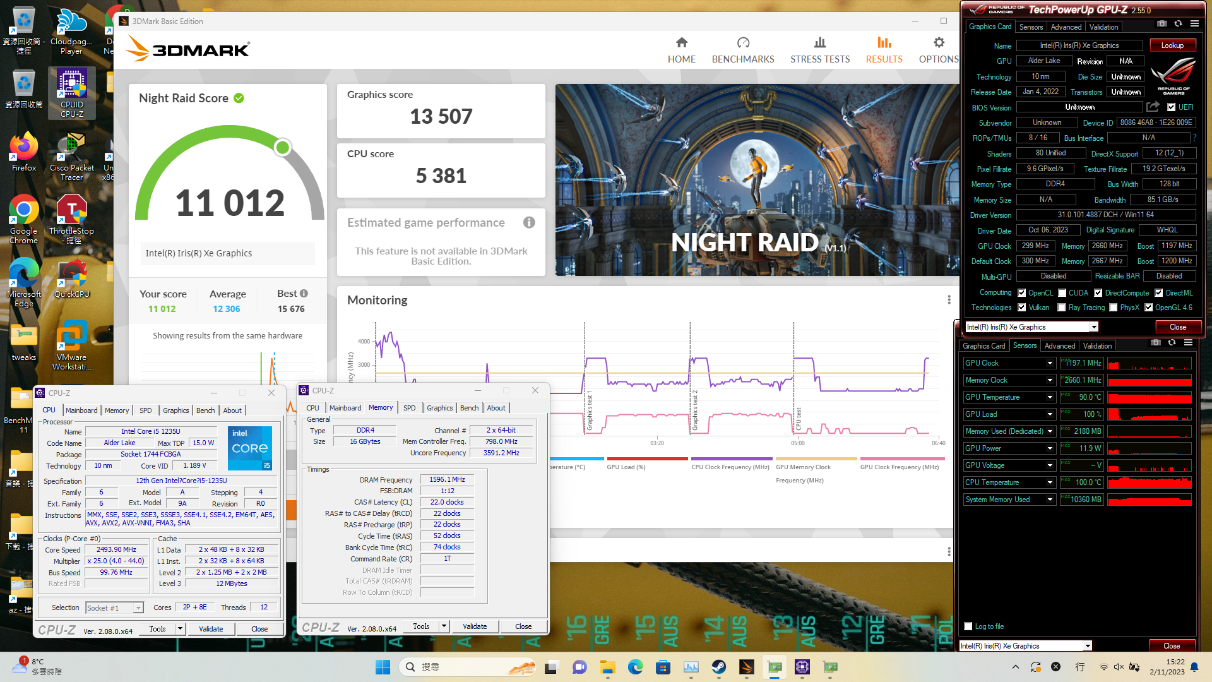Open GPU selector dropdown in Graphics Card window
Viewport: 1212px width, 682px height.
tap(1094, 327)
